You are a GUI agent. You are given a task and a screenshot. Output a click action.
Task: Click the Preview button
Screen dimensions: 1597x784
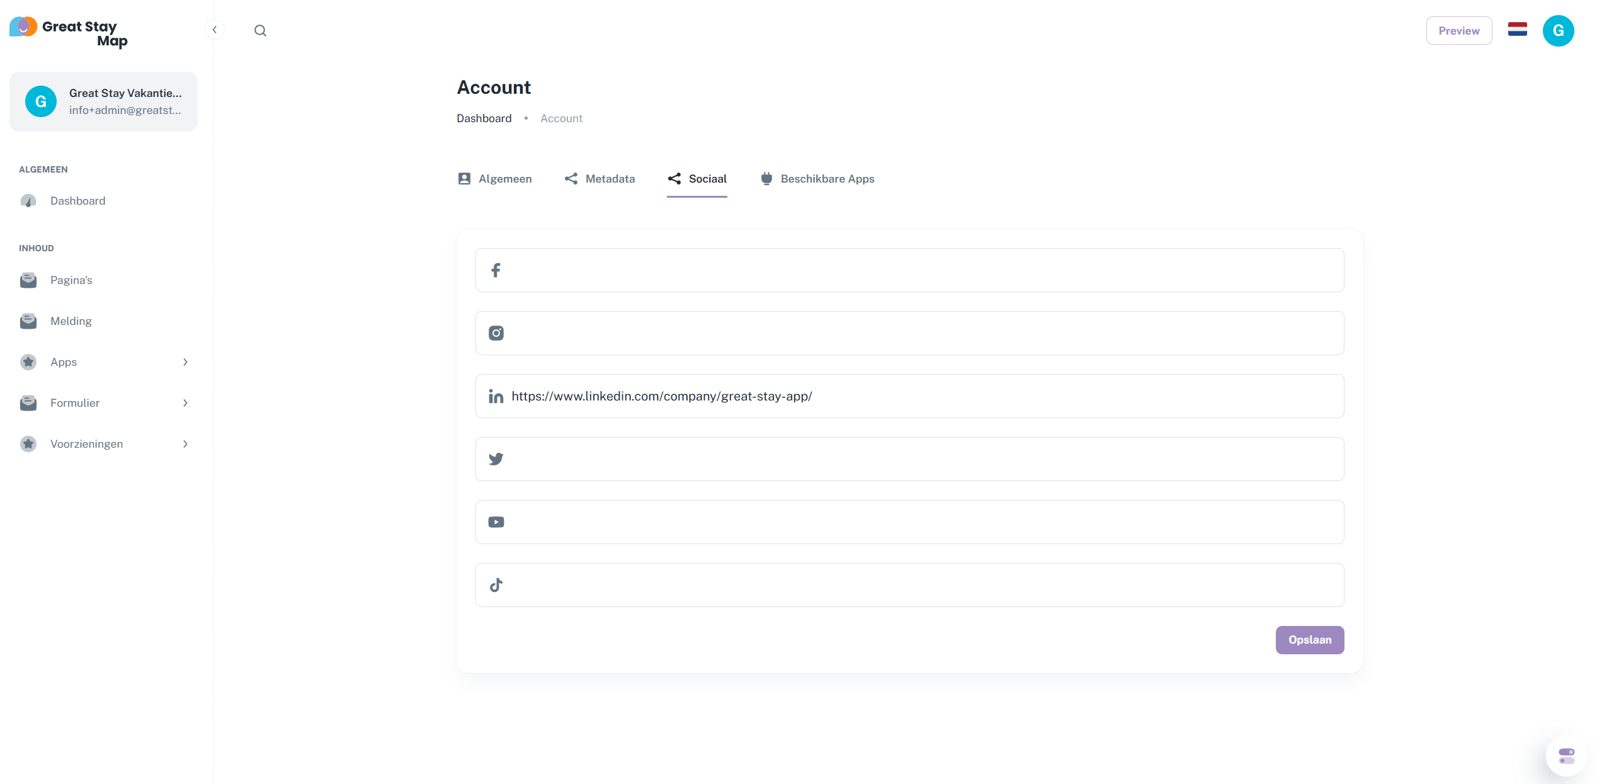(x=1458, y=30)
